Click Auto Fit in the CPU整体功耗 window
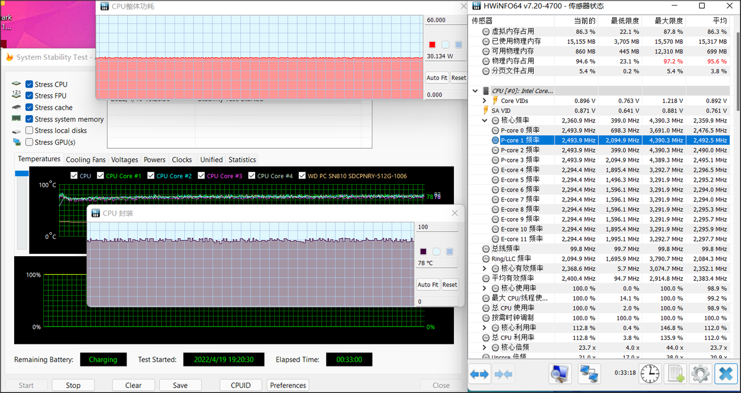Screen dimensions: 741x393 pos(437,78)
